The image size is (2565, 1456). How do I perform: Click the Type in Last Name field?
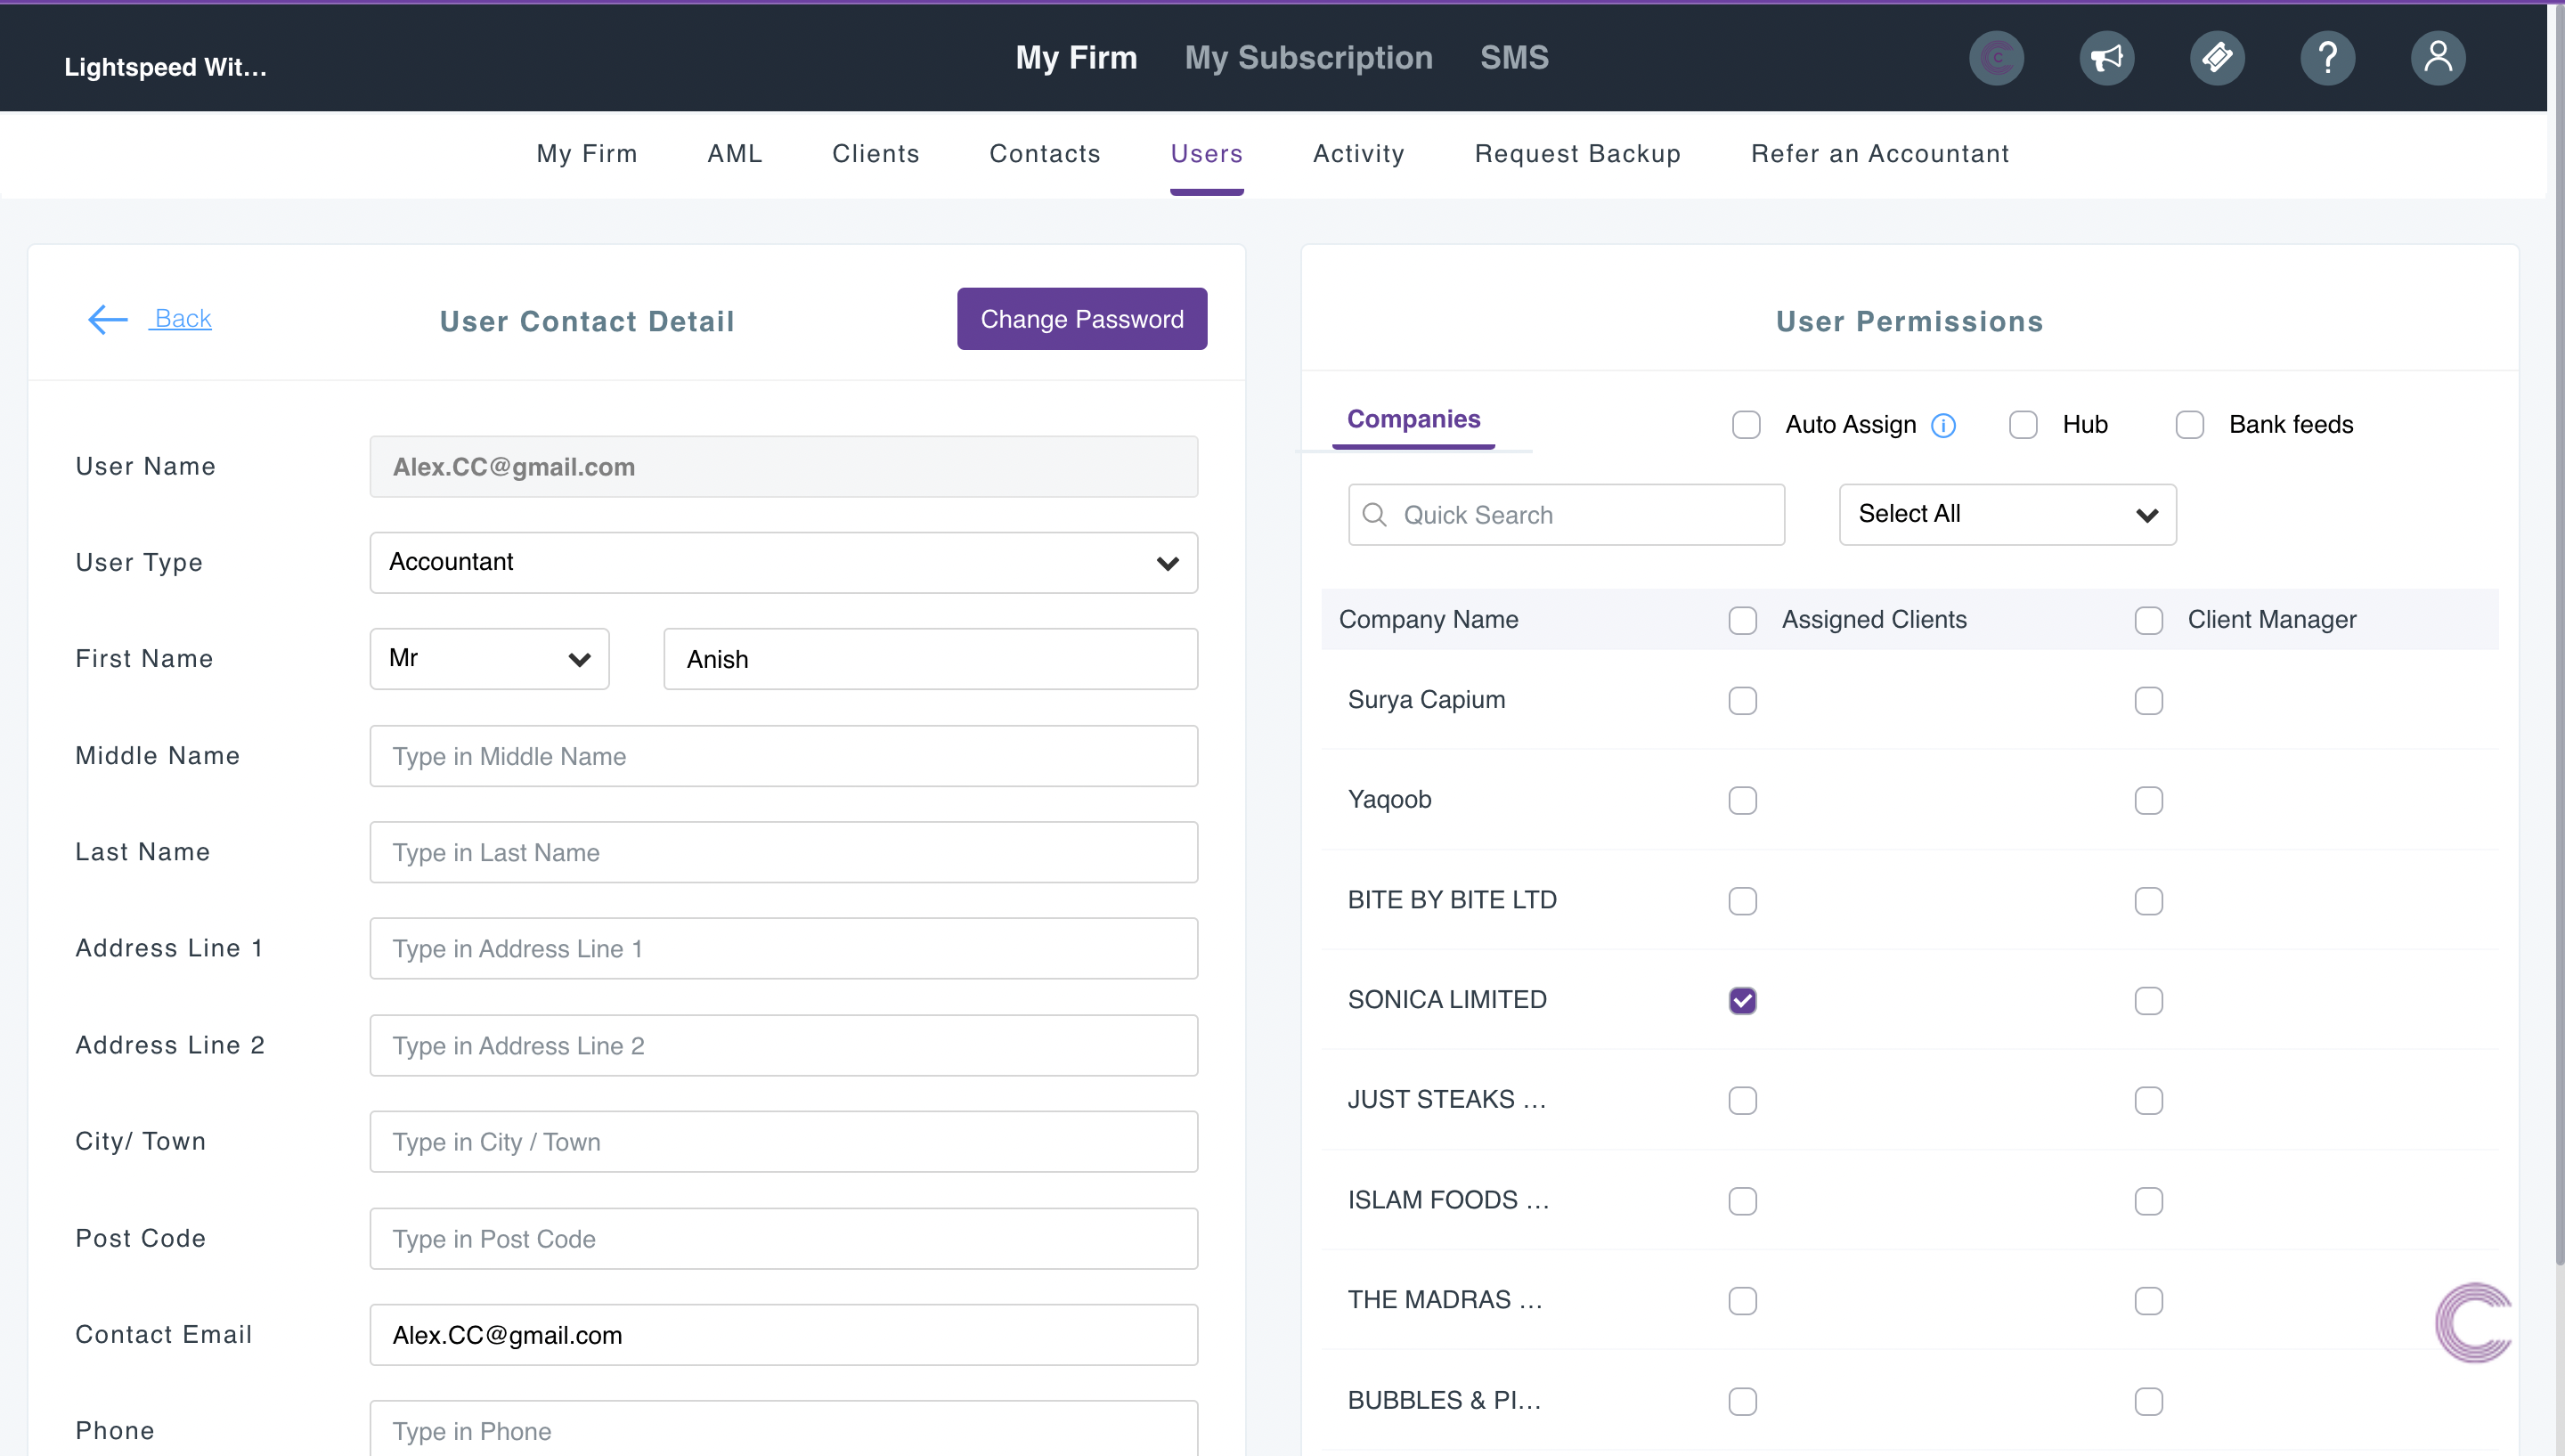coord(783,851)
